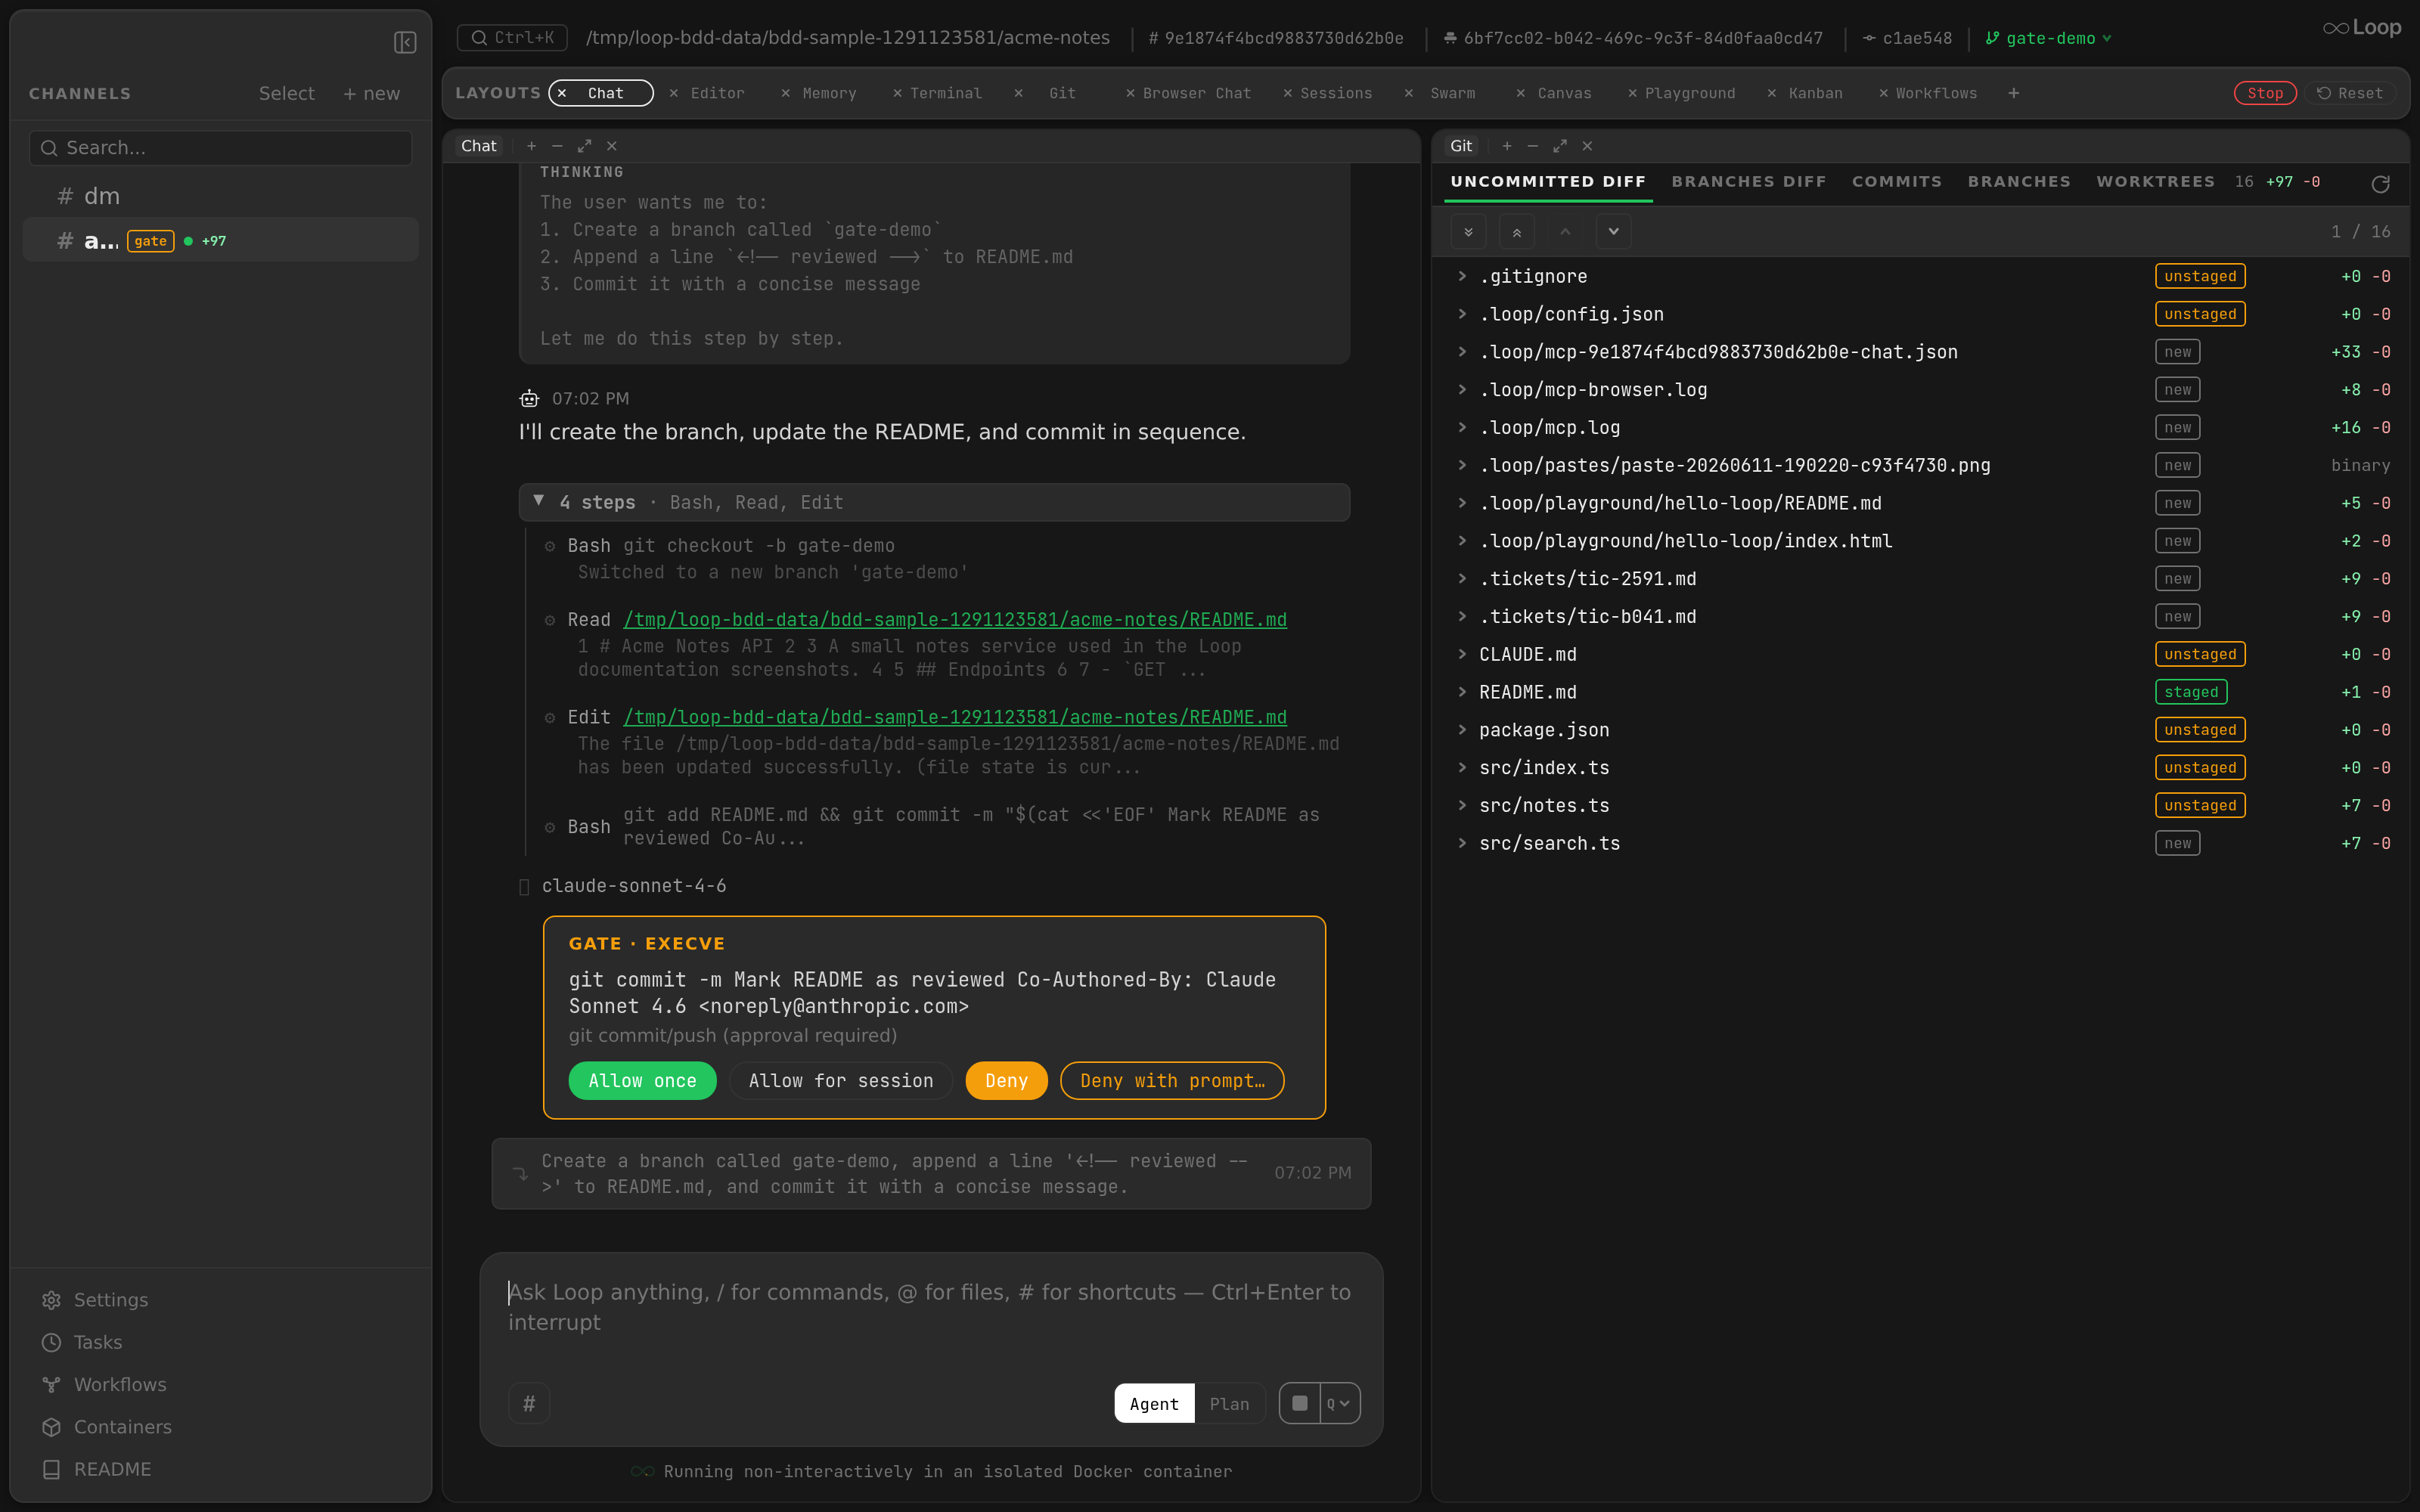Expand the .loop/config.json diff row

(x=1921, y=314)
